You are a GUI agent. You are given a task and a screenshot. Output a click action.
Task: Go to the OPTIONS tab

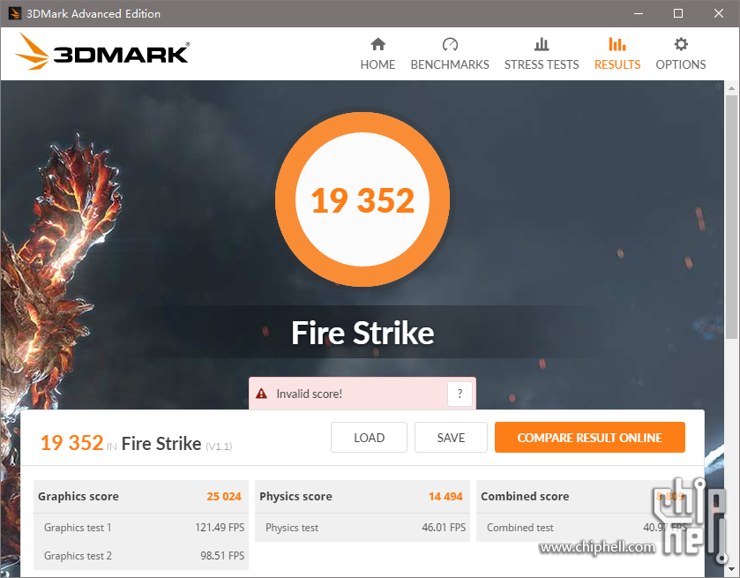point(681,64)
